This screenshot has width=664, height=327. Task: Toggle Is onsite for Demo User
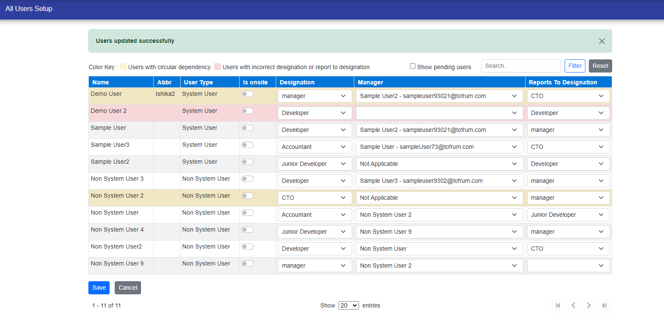click(247, 94)
